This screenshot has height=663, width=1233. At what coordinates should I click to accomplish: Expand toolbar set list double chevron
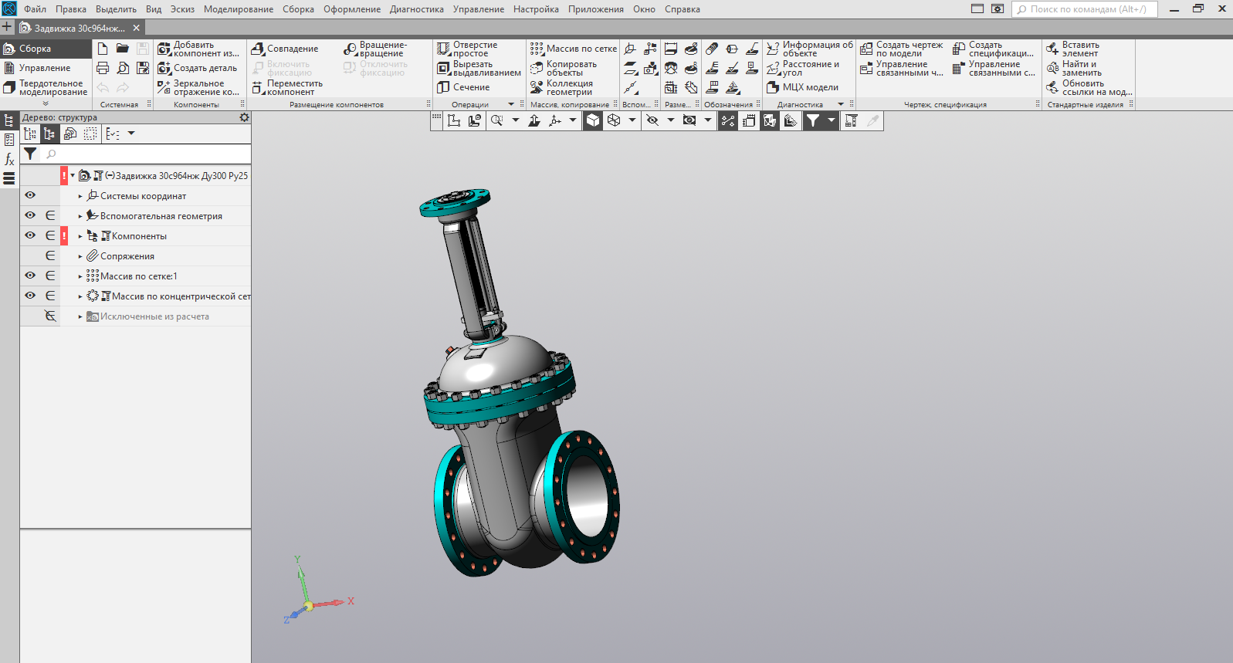(x=46, y=103)
